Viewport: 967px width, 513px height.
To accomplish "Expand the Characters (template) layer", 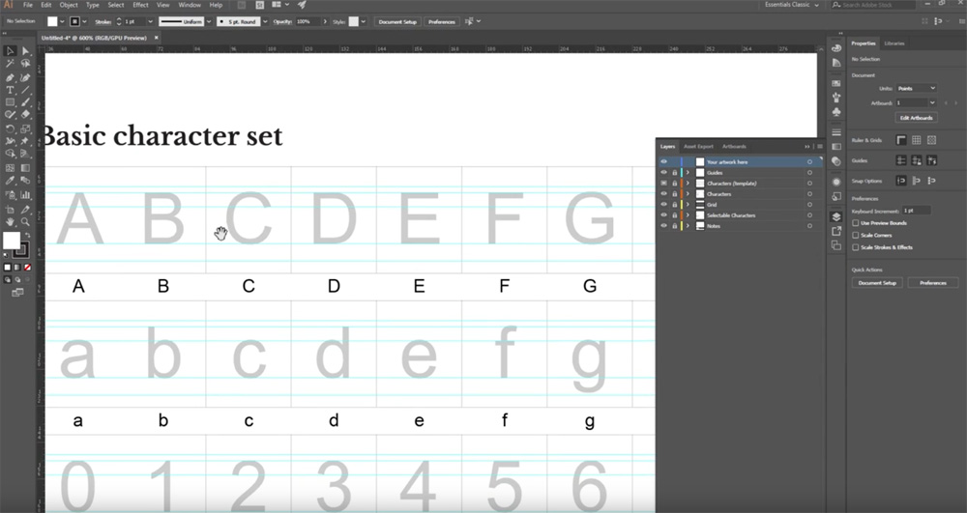I will (x=688, y=184).
